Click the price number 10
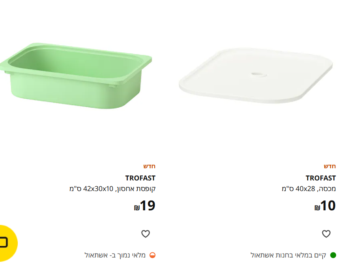Viewport: 361px width, 263px height. tap(328, 206)
